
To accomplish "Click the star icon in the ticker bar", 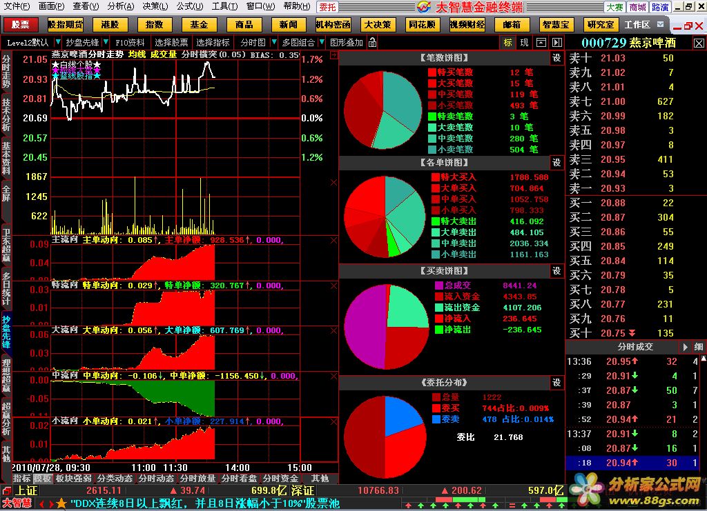I will point(61,503).
